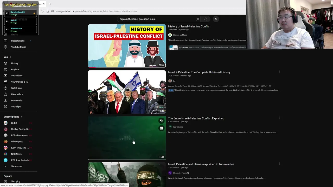333x187 pixels.
Task: Open options menu for Entire Israeli-Palestine Conflict video
Action: click(x=279, y=118)
